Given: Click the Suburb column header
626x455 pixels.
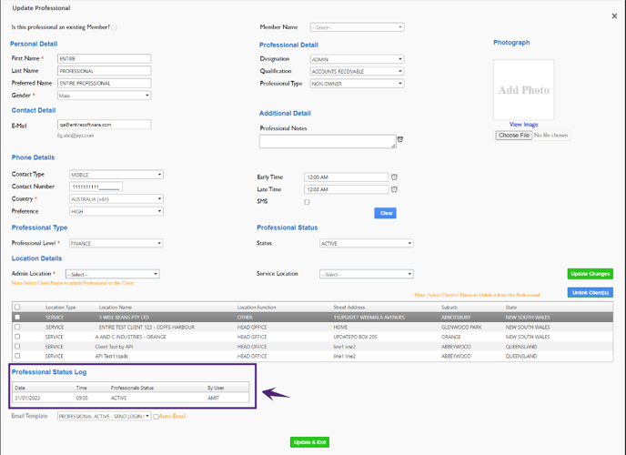Looking at the screenshot, I should [449, 308].
